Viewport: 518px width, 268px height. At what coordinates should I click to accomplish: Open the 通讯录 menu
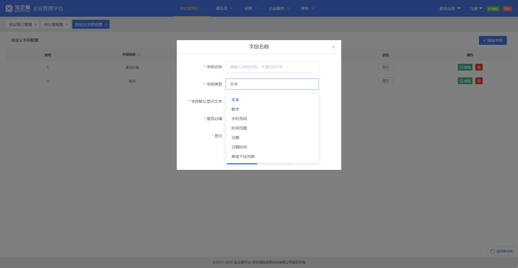pos(224,8)
